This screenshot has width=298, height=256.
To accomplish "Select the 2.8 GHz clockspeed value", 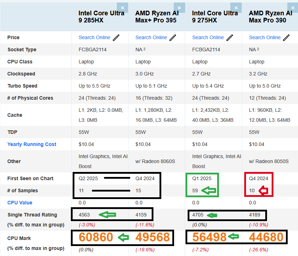I will [x=88, y=74].
